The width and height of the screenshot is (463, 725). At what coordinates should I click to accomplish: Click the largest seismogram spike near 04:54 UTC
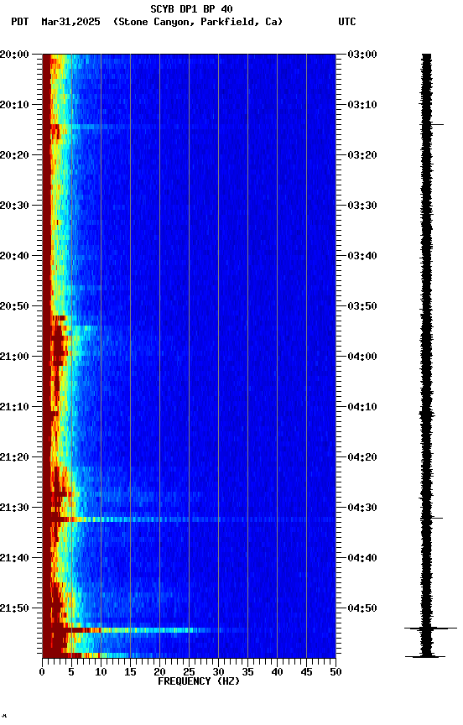tap(430, 629)
